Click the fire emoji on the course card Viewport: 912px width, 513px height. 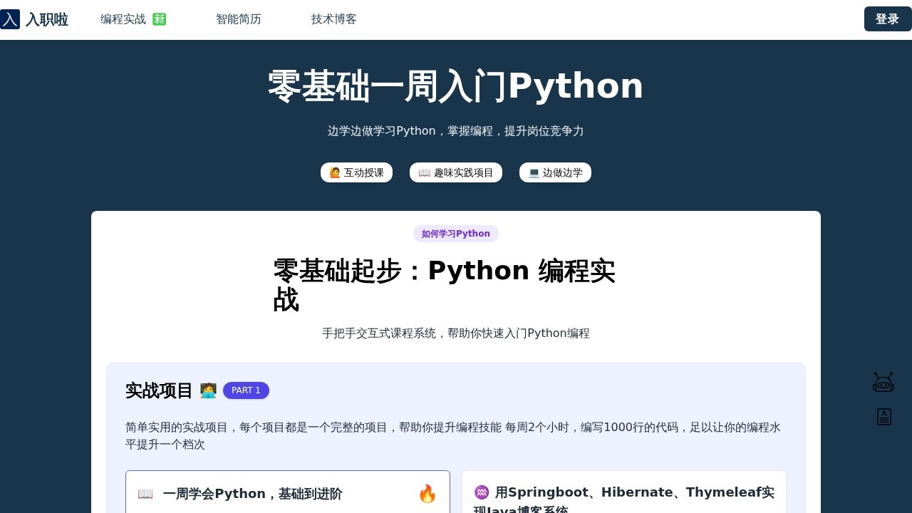point(427,494)
